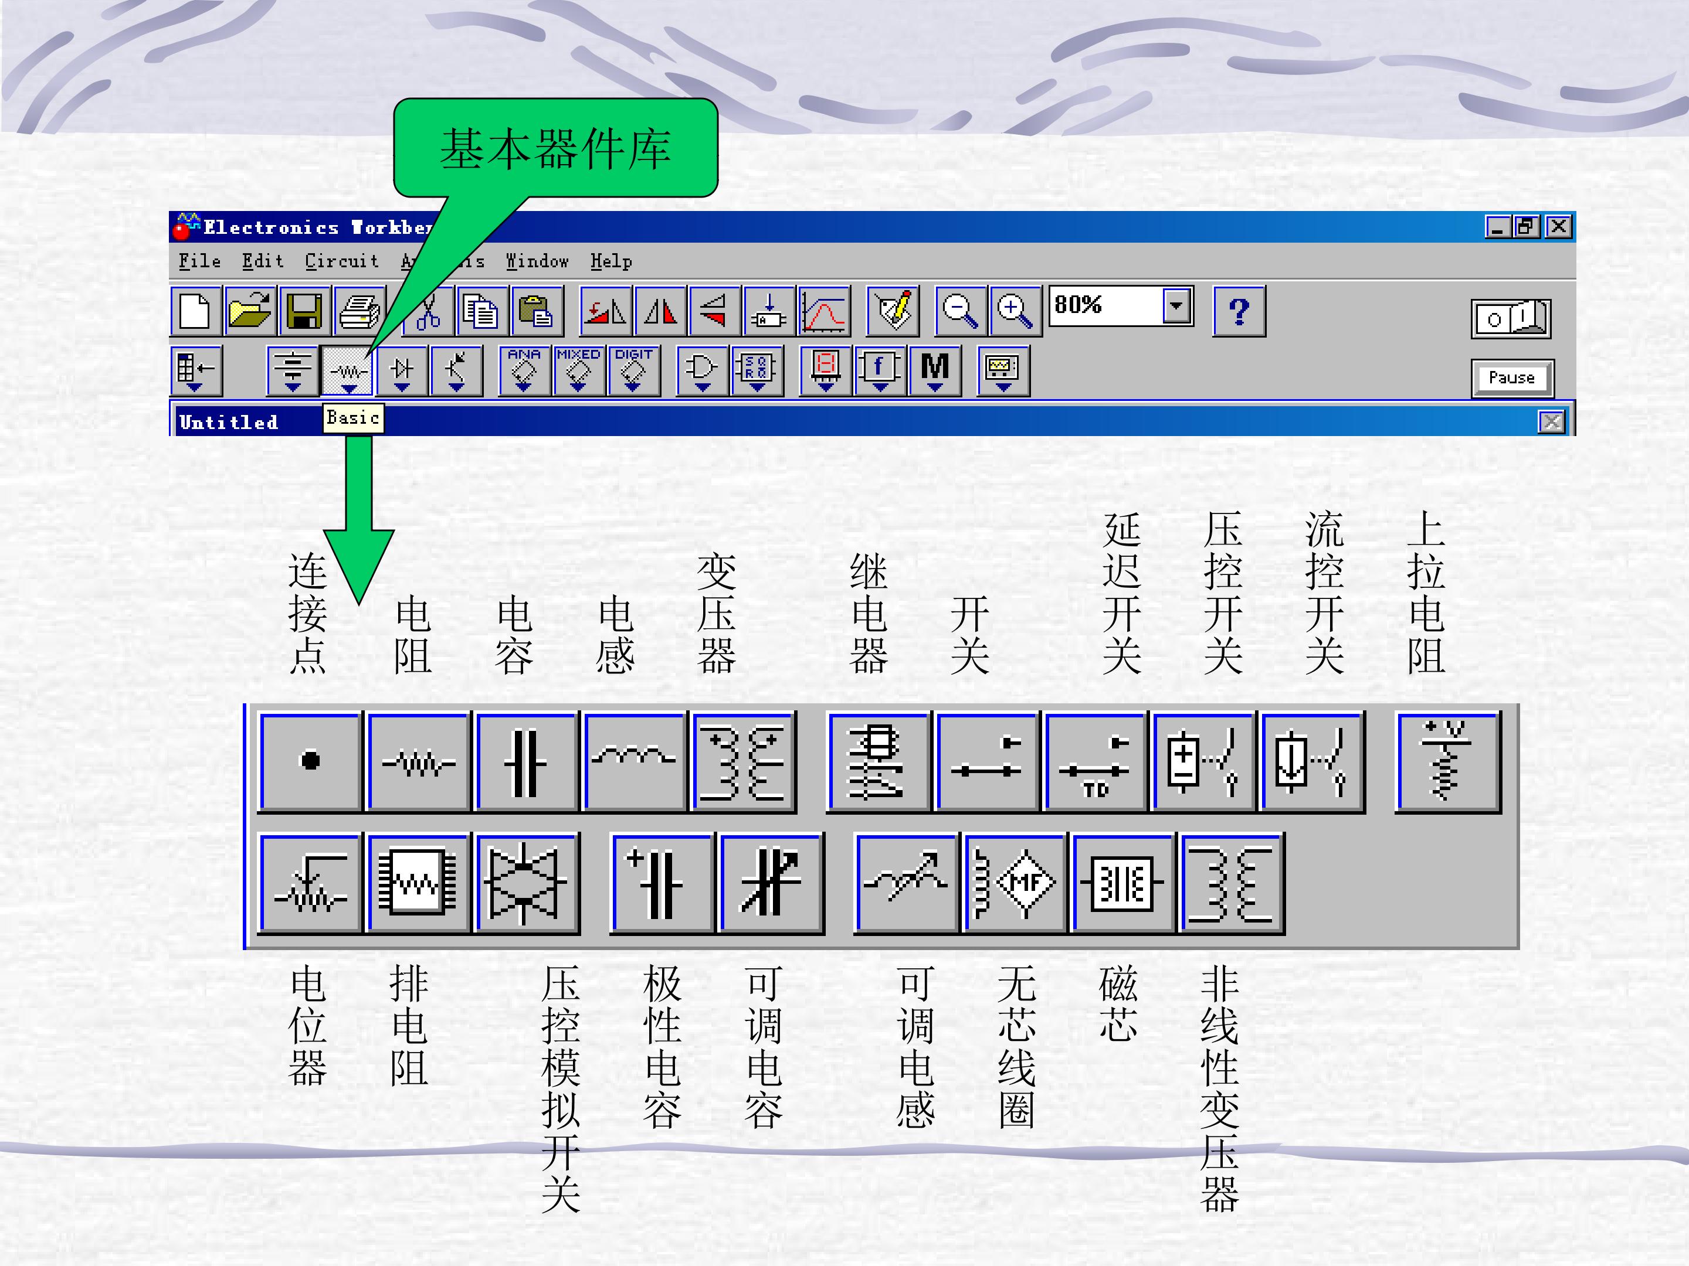The image size is (1689, 1266).
Task: Open the Instruments parts bin
Action: pos(1004,371)
